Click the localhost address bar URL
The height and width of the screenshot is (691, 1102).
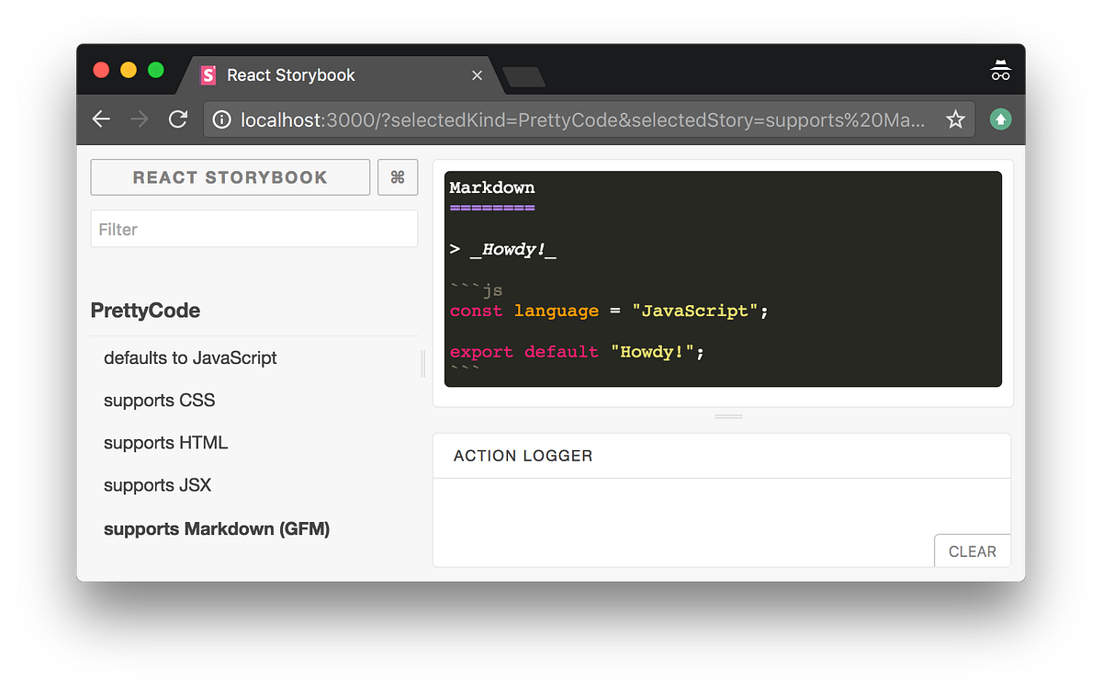pos(583,120)
